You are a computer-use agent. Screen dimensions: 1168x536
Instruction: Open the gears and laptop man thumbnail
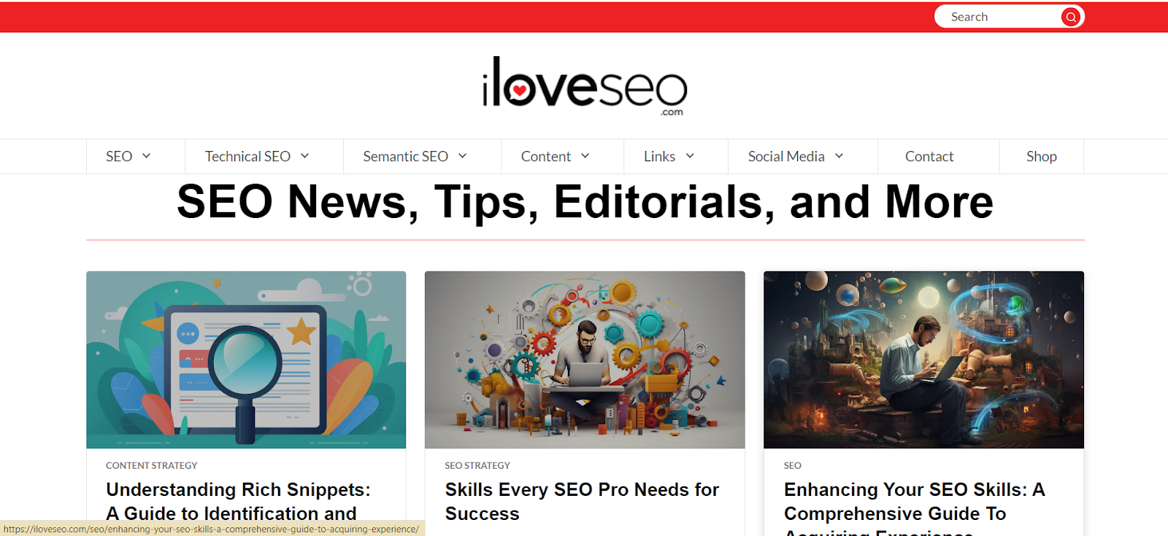[585, 360]
